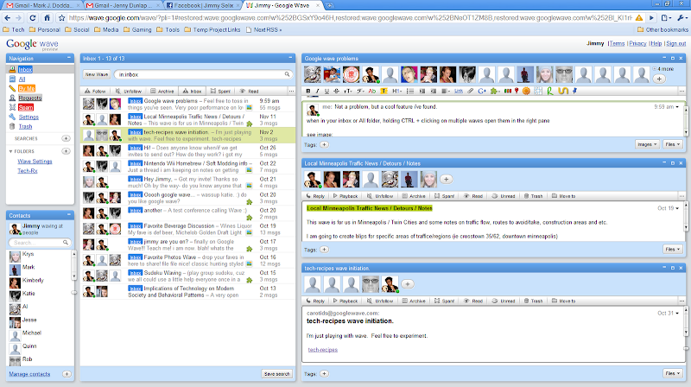The width and height of the screenshot is (691, 387).
Task: Open the All waves view in Navigation
Action: pos(22,79)
